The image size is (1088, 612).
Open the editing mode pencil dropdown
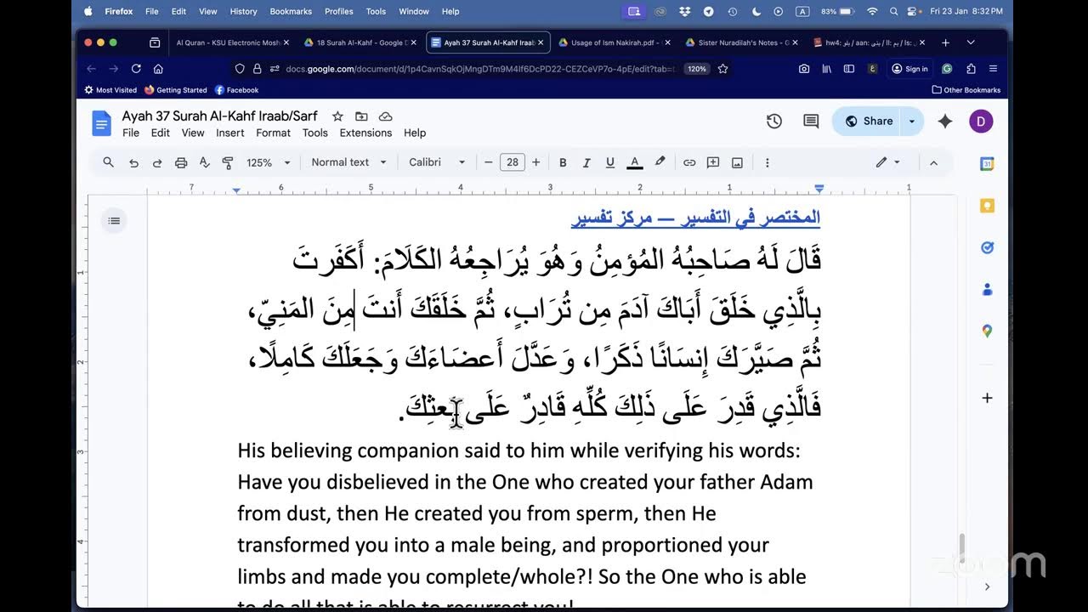pos(887,162)
